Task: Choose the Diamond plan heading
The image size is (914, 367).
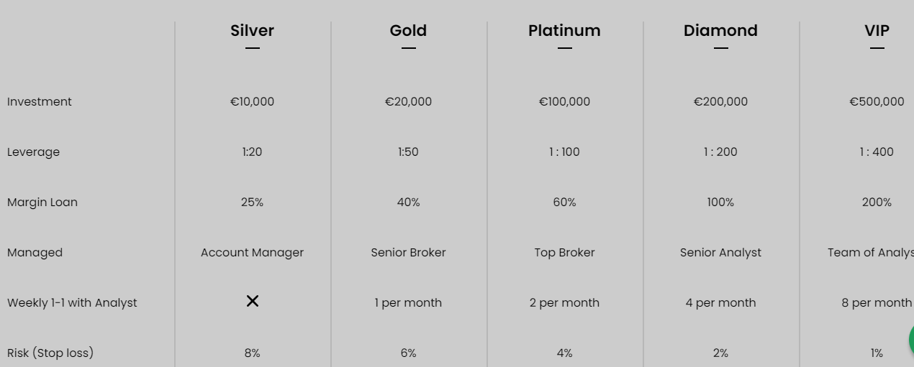Action: [x=720, y=31]
